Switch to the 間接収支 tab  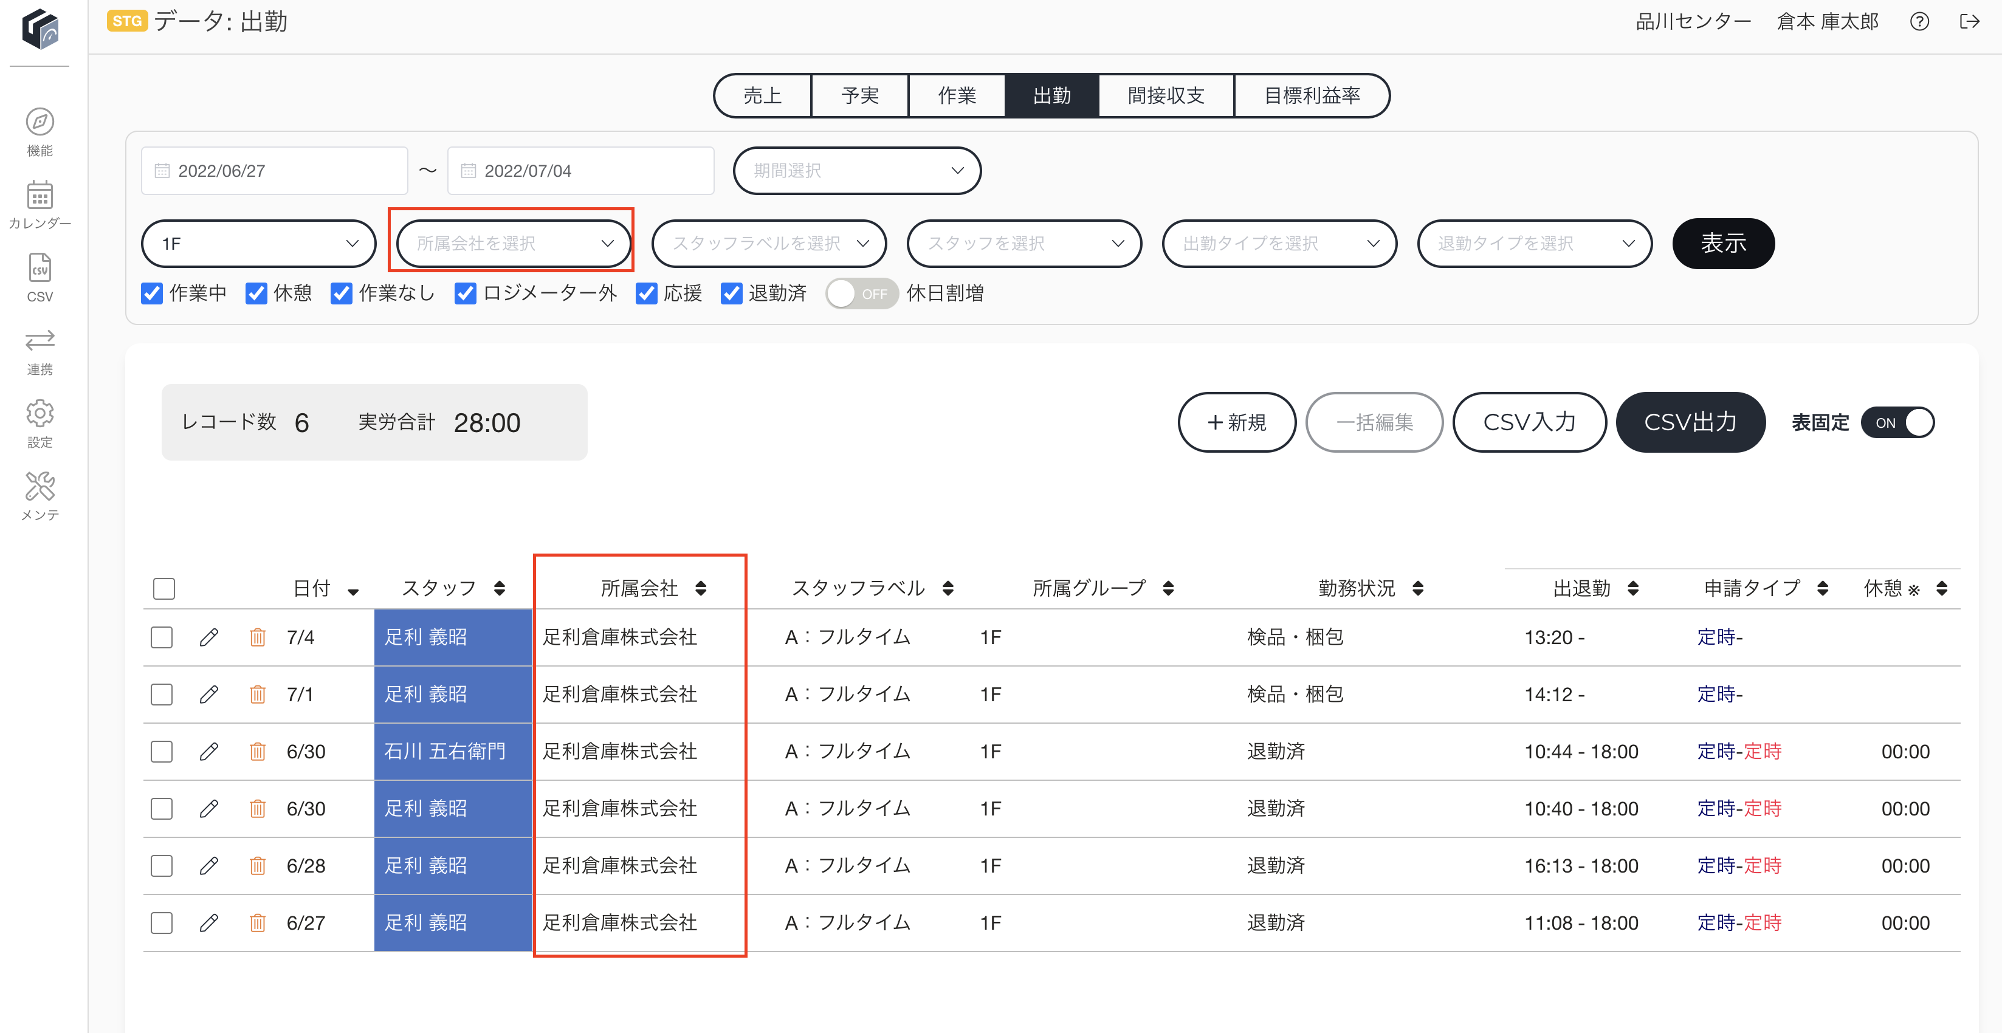[1166, 95]
